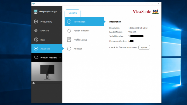The image size is (187, 105).
Task: Collapse the Product Preview panel chevron
Action: [60, 58]
